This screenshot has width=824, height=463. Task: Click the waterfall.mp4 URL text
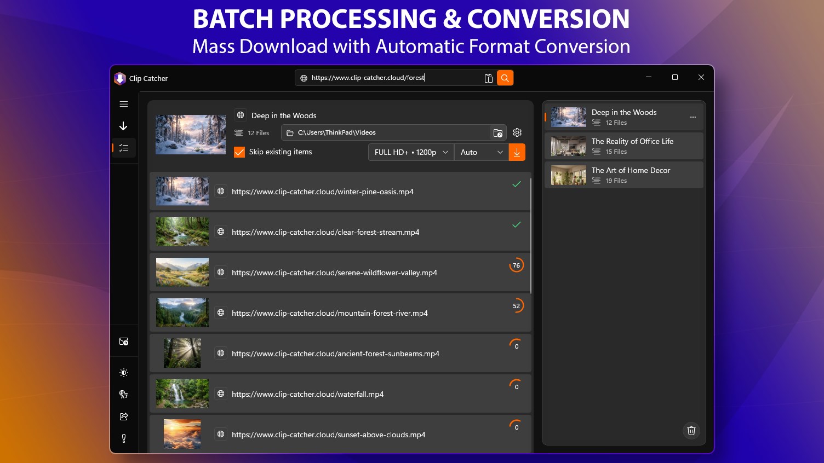point(307,394)
